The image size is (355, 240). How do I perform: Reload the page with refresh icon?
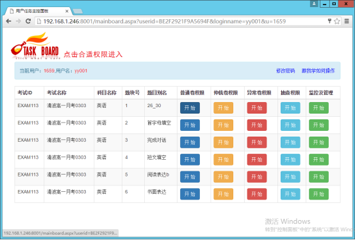pos(28,21)
